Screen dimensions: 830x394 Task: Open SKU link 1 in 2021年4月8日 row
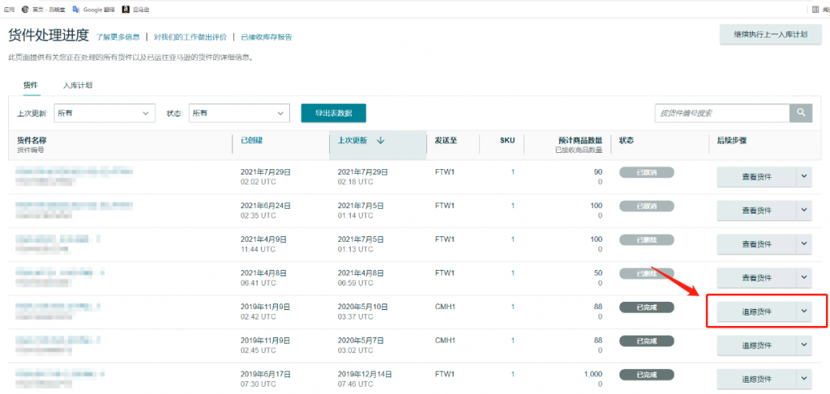point(512,273)
